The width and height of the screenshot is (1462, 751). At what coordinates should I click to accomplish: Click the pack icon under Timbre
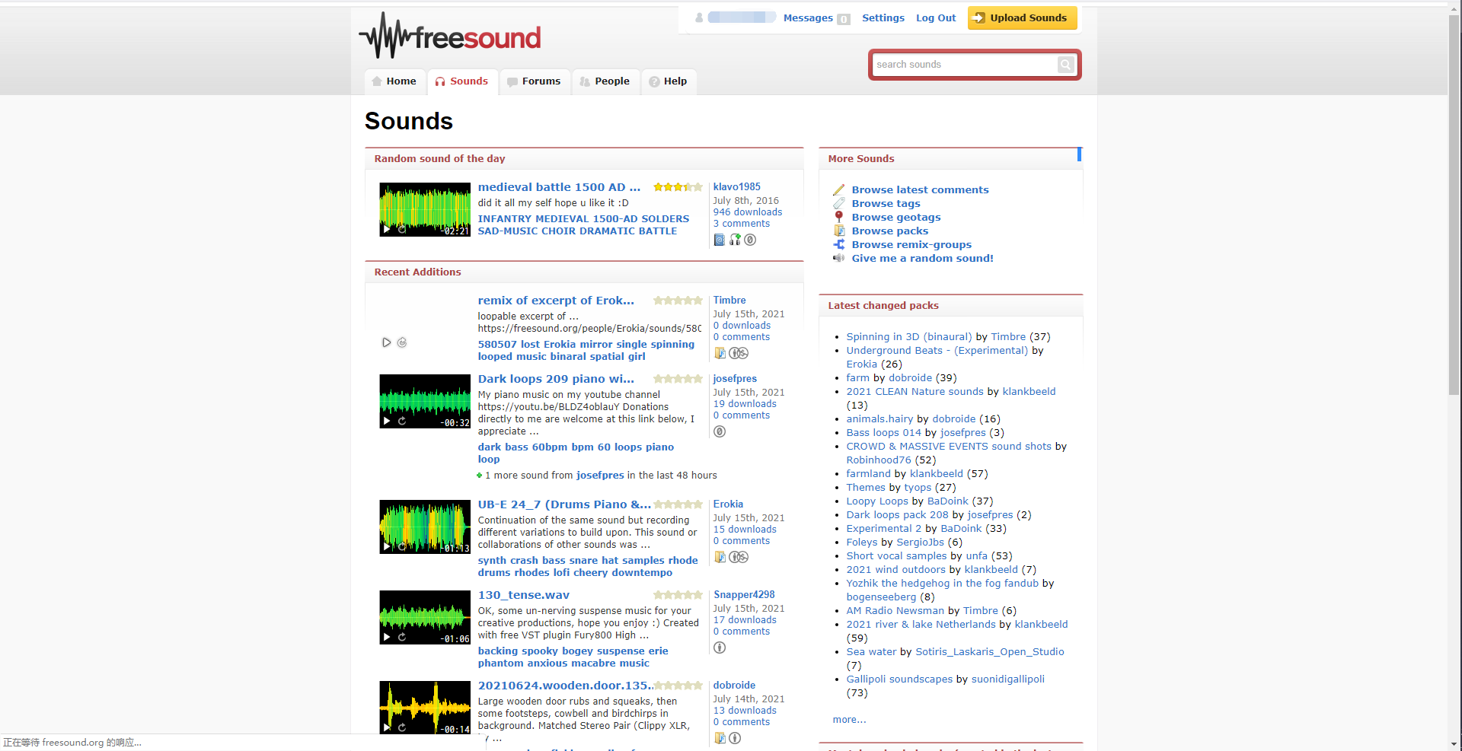[720, 353]
